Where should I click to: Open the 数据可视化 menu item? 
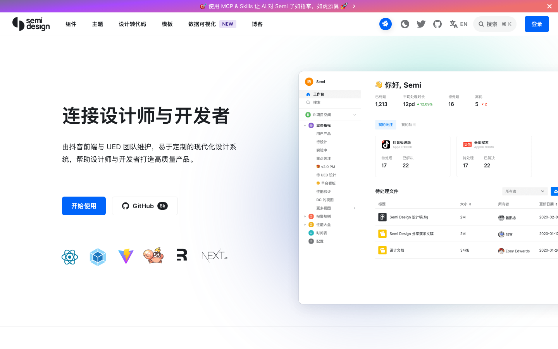tap(202, 24)
